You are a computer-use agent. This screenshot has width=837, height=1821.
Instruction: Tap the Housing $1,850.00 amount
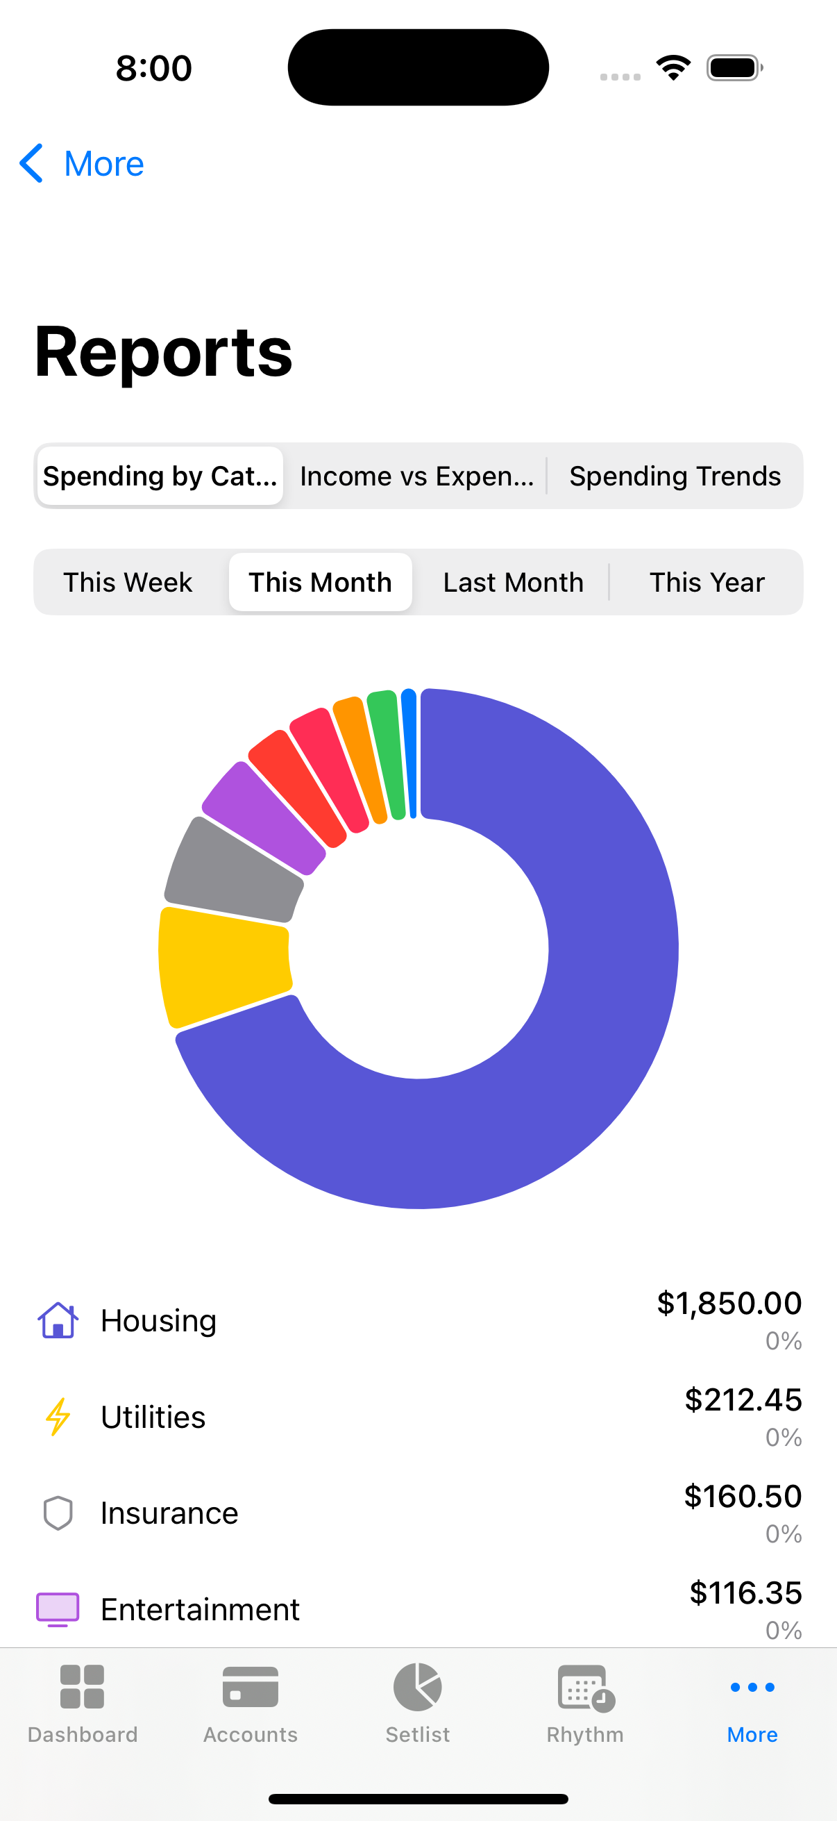(729, 1303)
